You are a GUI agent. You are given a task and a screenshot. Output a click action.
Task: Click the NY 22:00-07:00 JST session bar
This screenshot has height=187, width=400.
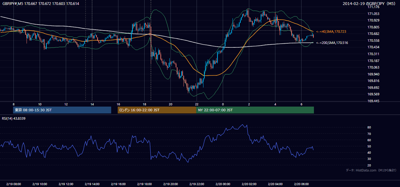click(255, 110)
